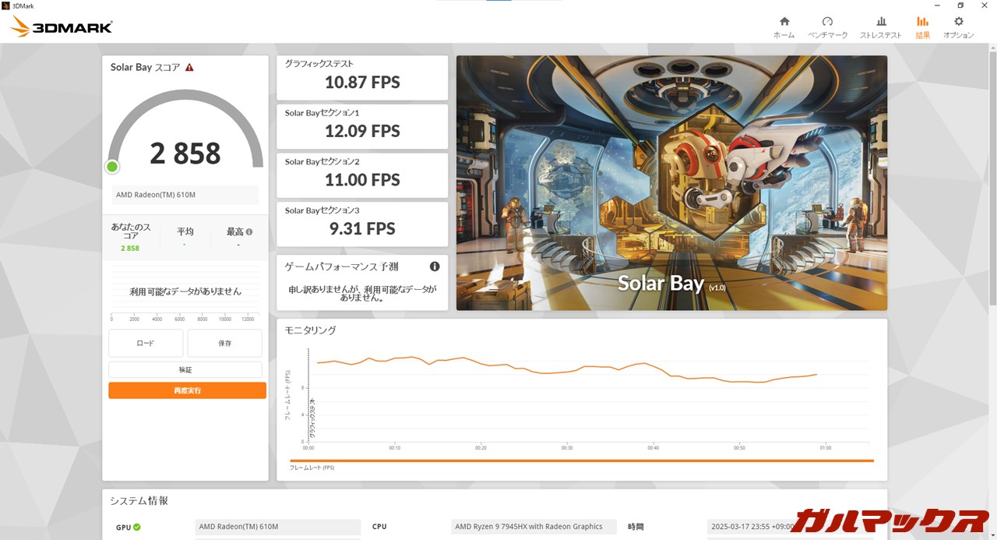
Task: Run the benchmark again with 再度実行
Action: (x=187, y=390)
